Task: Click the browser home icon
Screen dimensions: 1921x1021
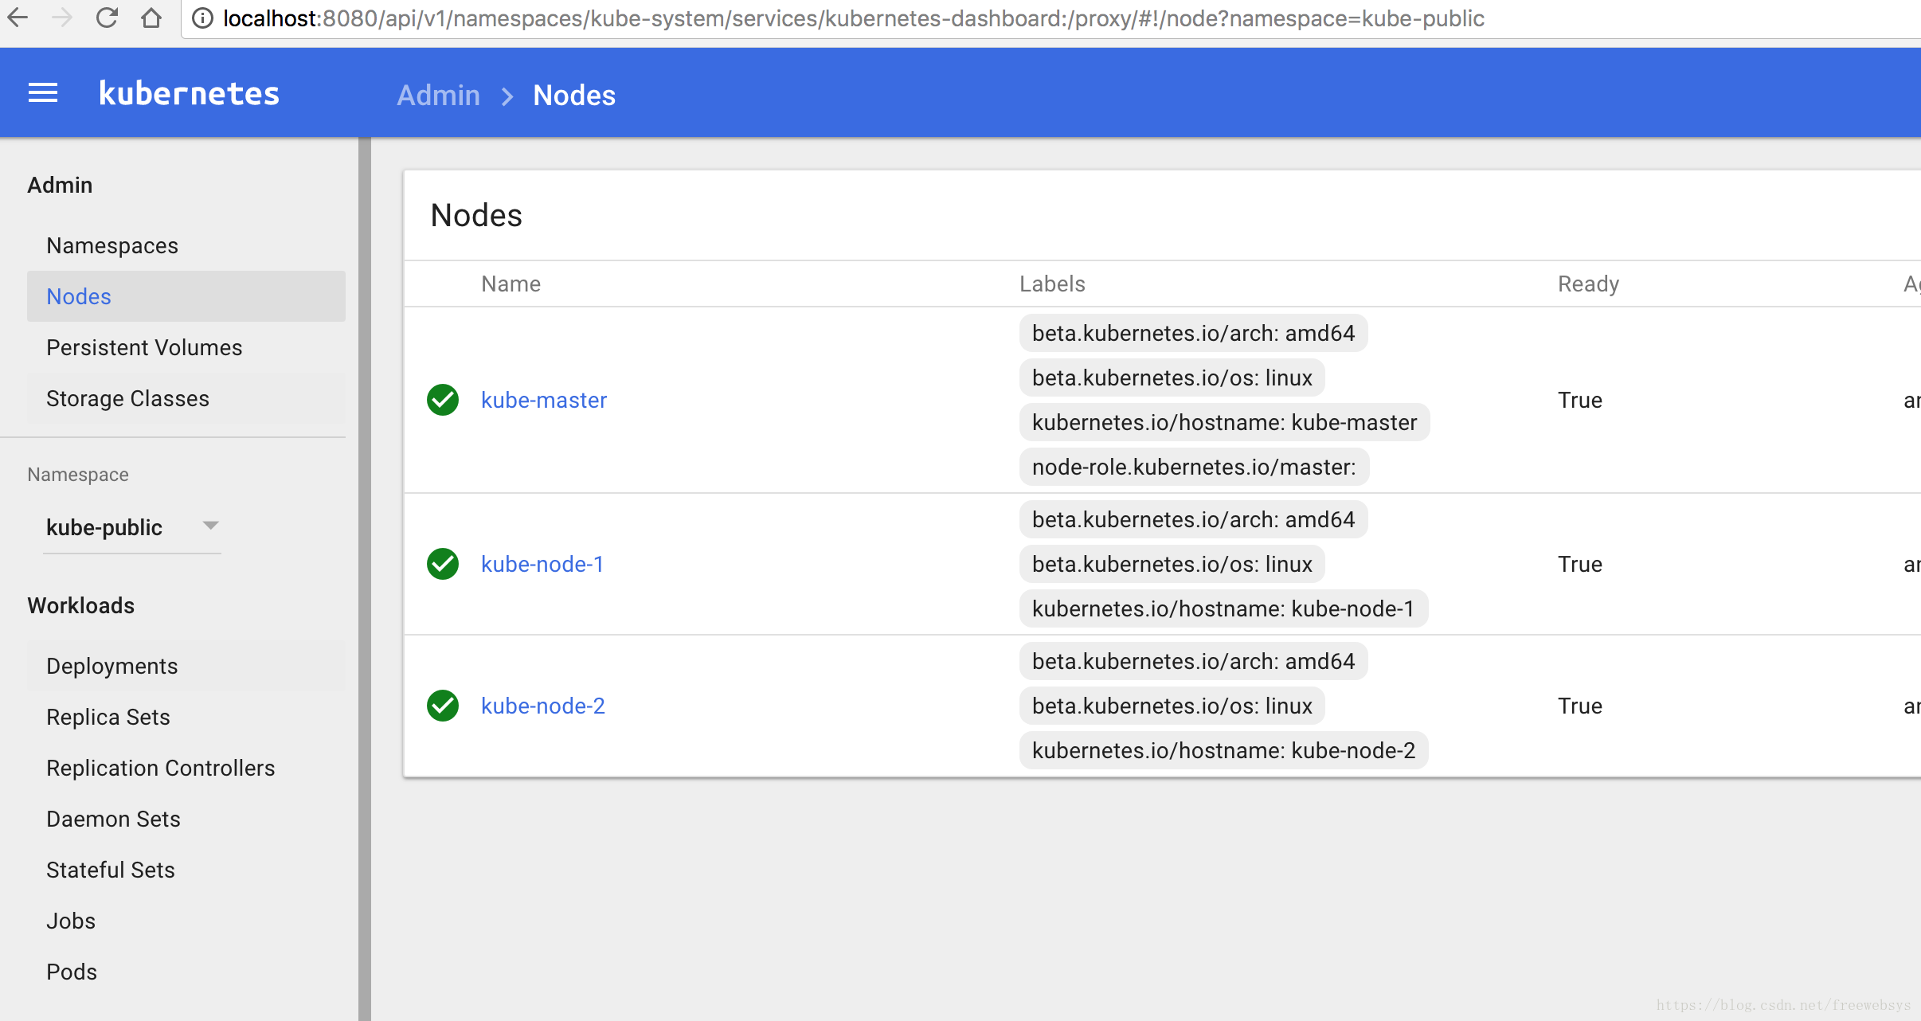Action: click(151, 18)
